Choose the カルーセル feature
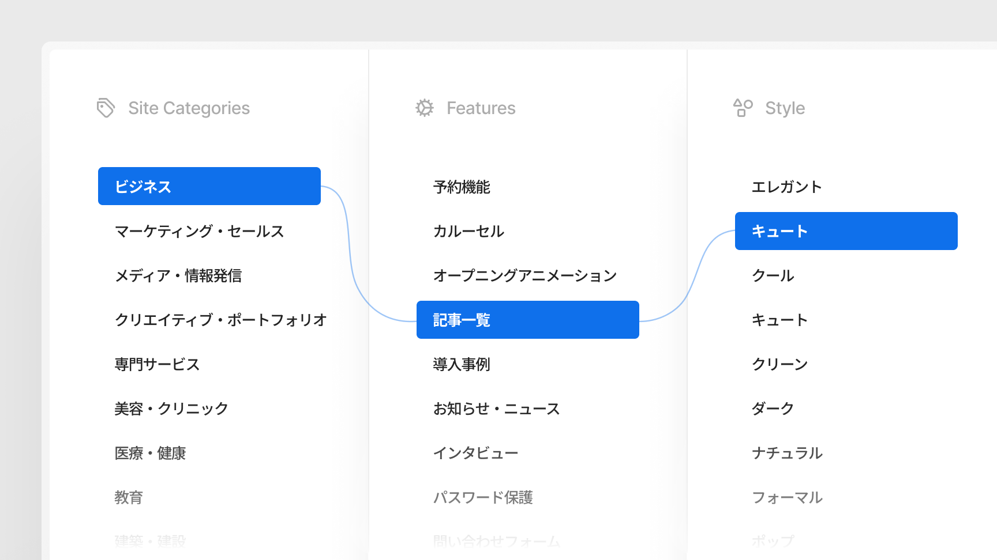 (468, 231)
